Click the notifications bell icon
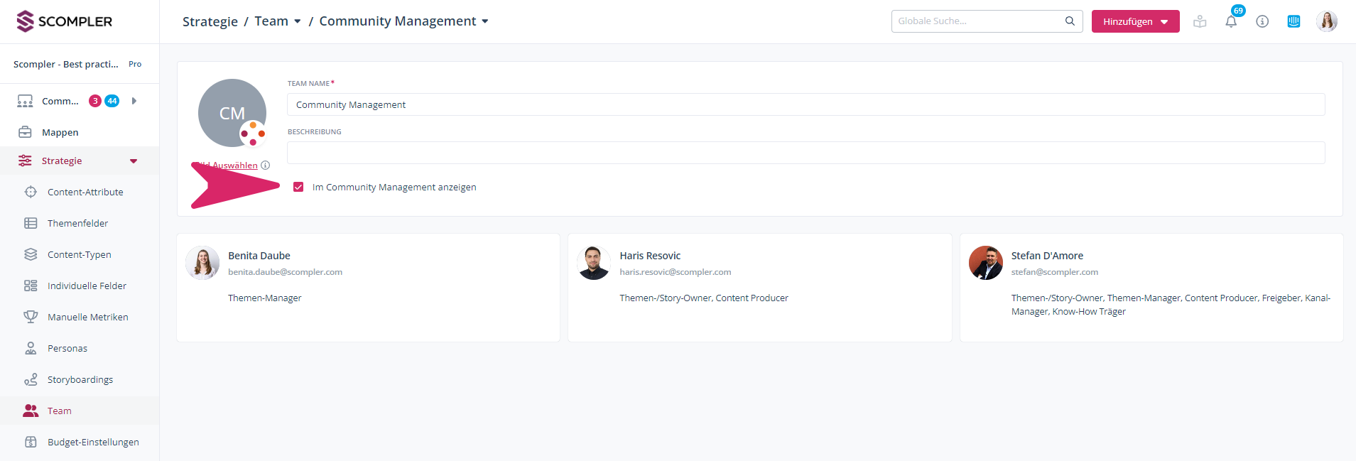The image size is (1356, 461). 1231,21
